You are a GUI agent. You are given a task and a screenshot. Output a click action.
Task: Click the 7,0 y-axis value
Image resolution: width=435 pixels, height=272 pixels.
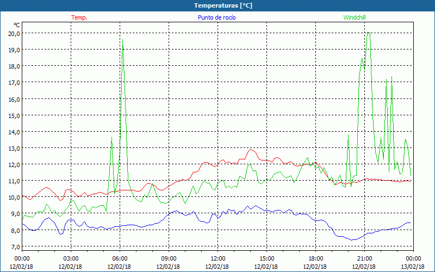click(x=15, y=247)
